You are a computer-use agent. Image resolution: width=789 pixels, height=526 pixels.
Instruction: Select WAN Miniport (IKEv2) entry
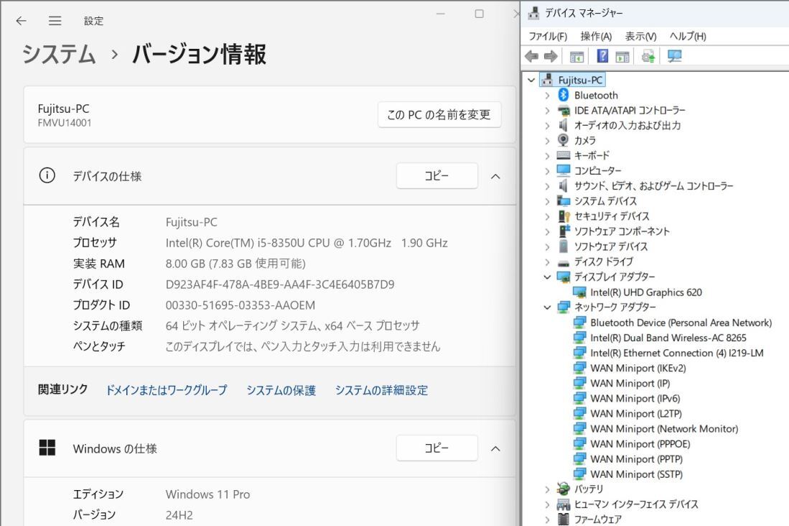pyautogui.click(x=638, y=368)
